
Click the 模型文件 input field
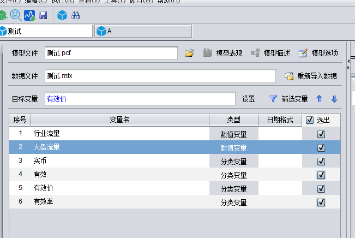click(x=111, y=53)
